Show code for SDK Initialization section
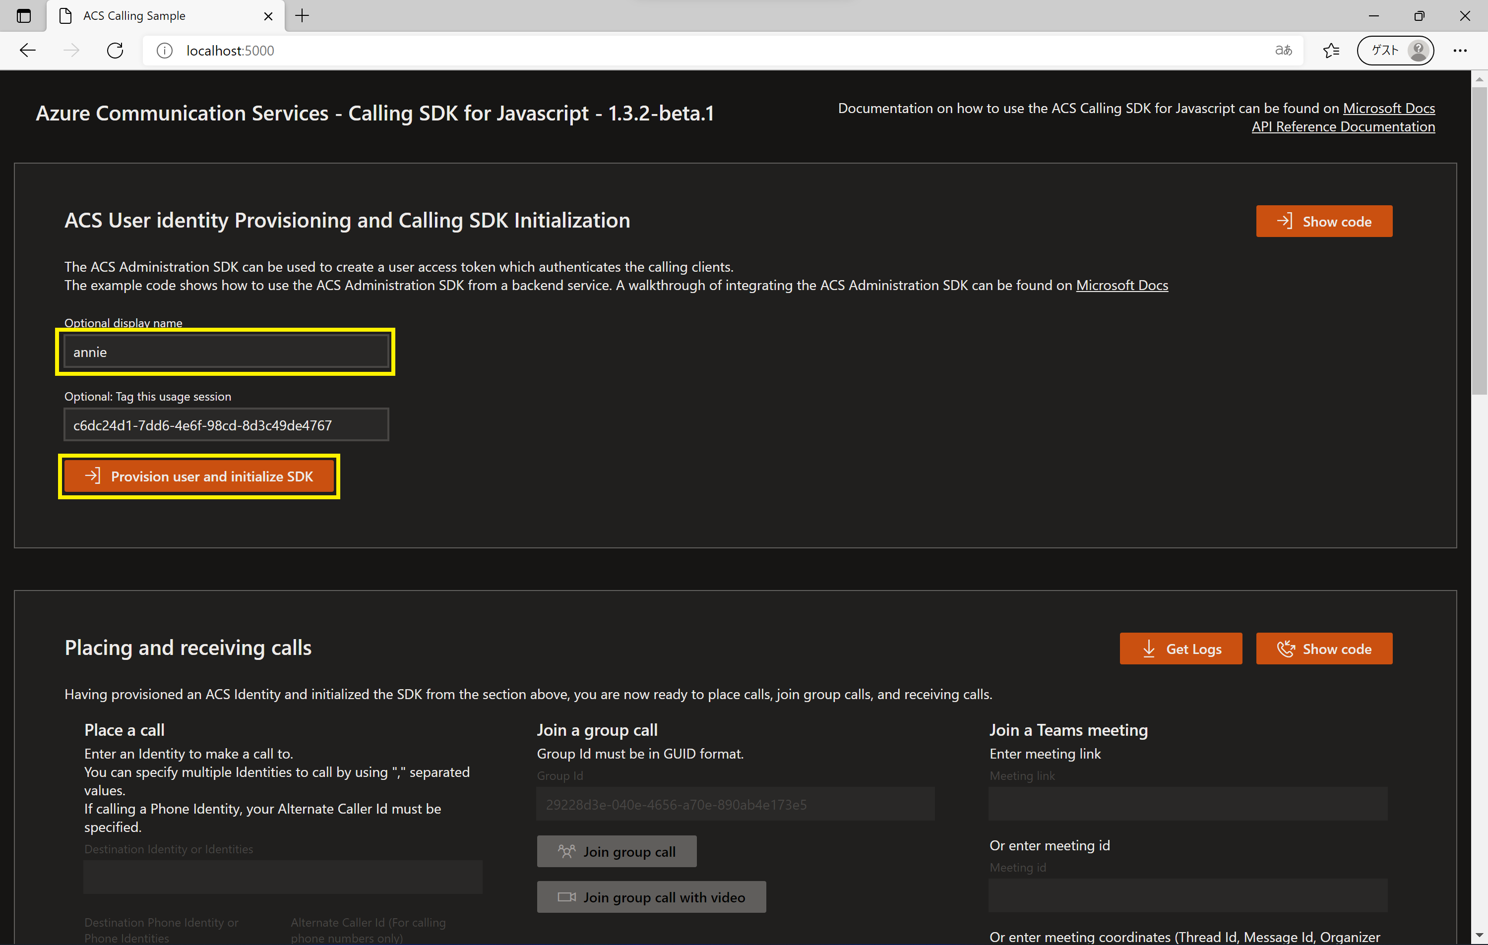1488x945 pixels. point(1324,221)
